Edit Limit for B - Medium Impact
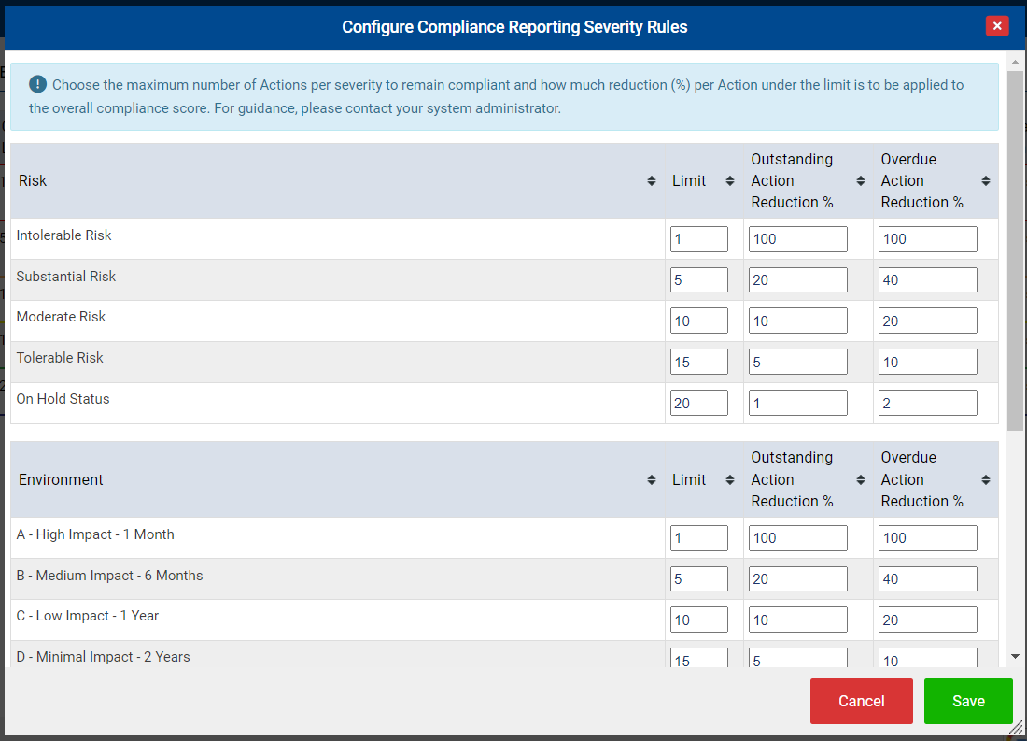Viewport: 1027px width, 741px height. point(699,579)
